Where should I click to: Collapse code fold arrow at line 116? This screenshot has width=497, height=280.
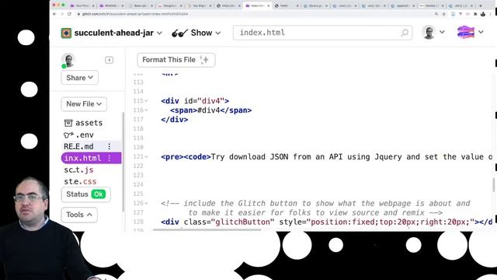pos(147,110)
